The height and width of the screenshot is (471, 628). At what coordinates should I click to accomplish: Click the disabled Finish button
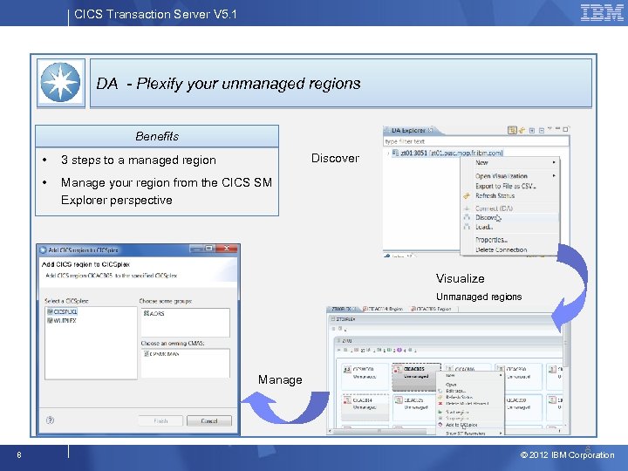pyautogui.click(x=160, y=421)
